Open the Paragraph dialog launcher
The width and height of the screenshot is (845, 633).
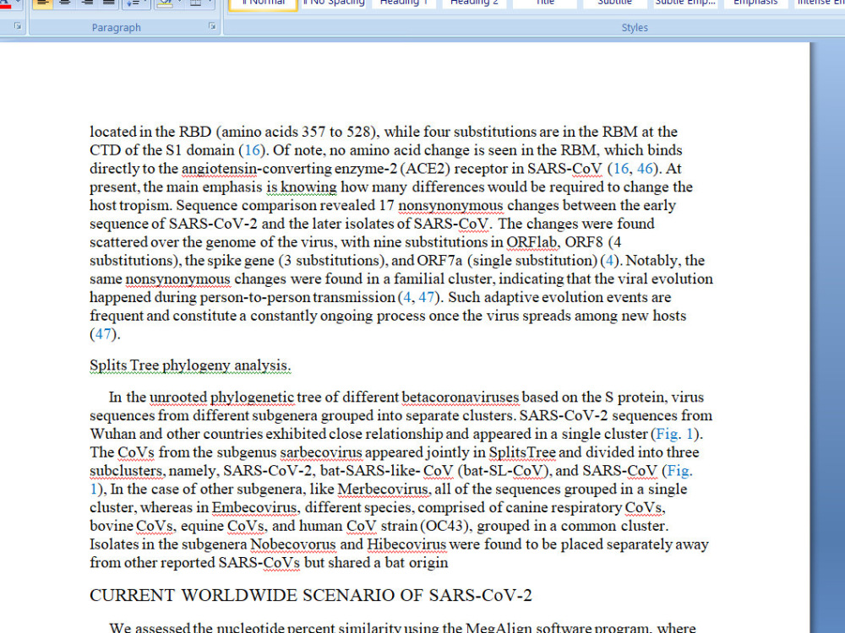click(x=212, y=26)
